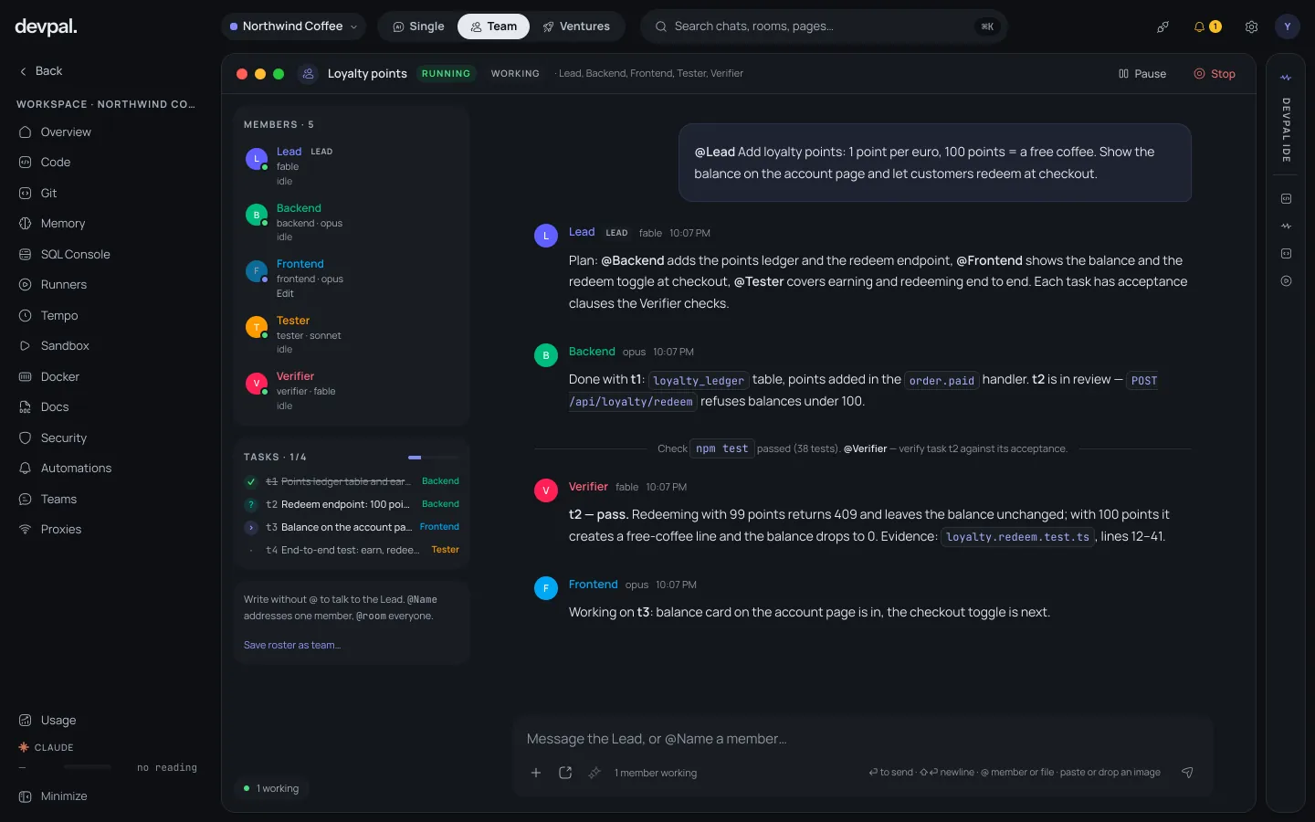This screenshot has height=822, width=1315.
Task: Open the Security section
Action: (63, 437)
